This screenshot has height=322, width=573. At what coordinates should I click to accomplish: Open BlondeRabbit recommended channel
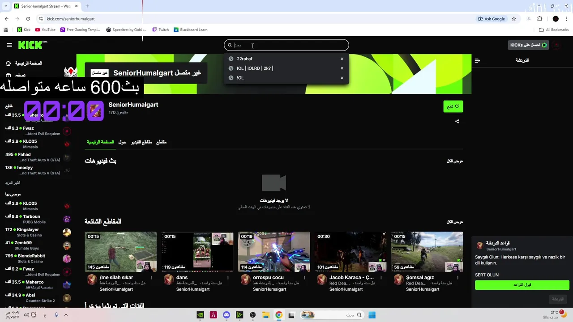coord(38,258)
